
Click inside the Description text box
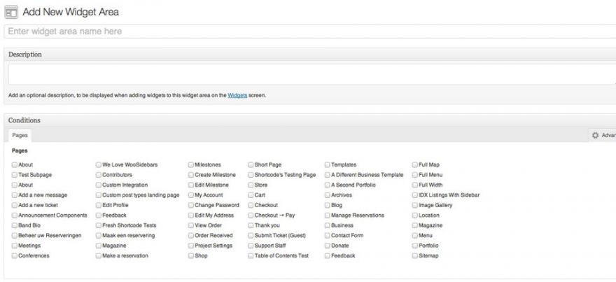tap(312, 74)
